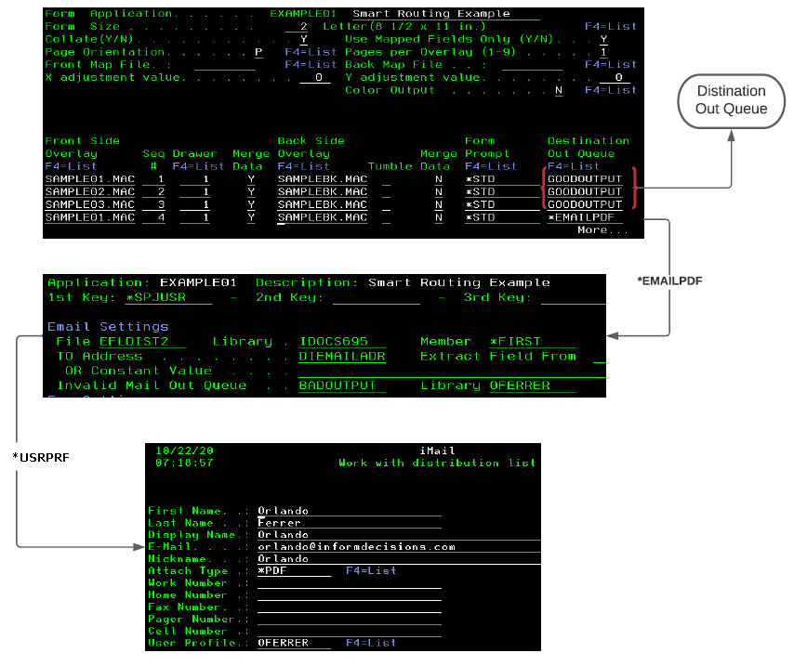Click the Distination Out Queue callout bubble
This screenshot has width=807, height=666.
point(732,100)
